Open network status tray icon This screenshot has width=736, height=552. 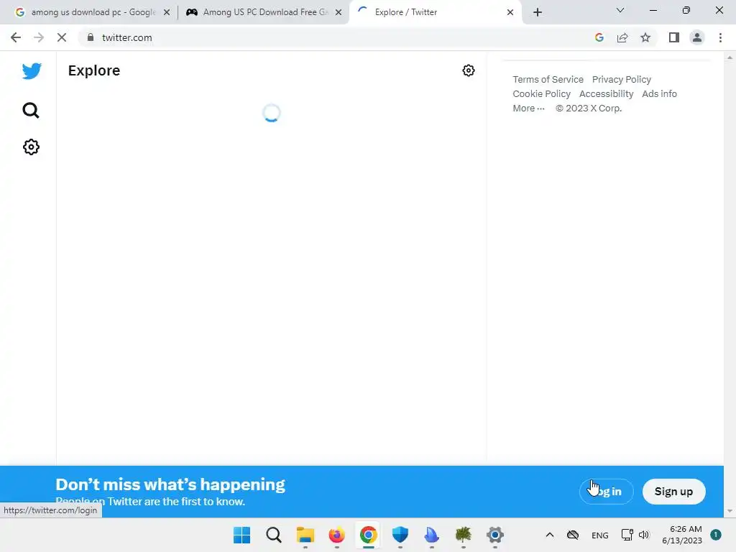click(627, 535)
